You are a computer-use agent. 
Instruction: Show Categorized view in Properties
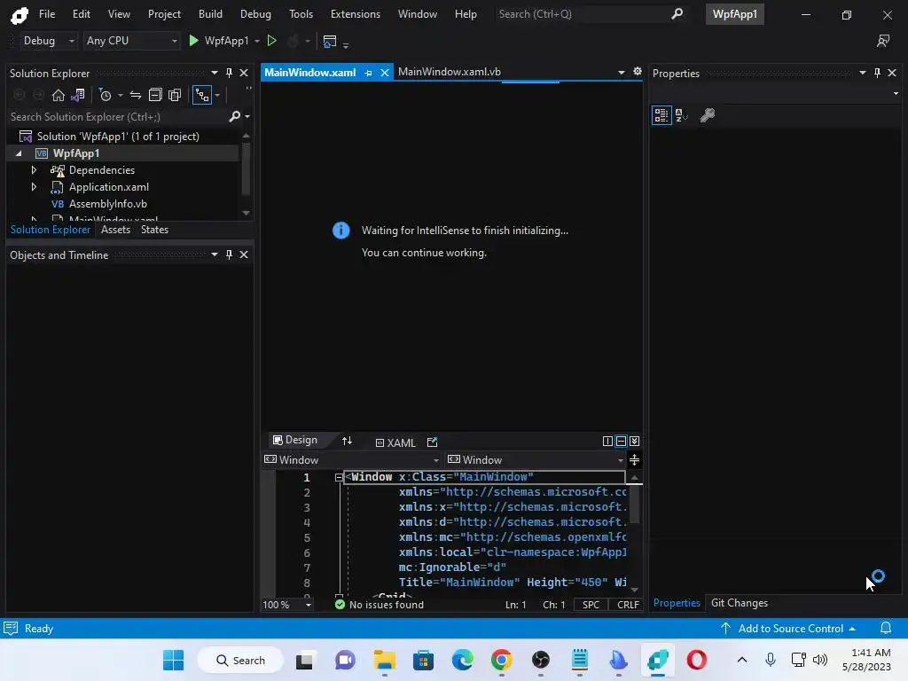661,115
